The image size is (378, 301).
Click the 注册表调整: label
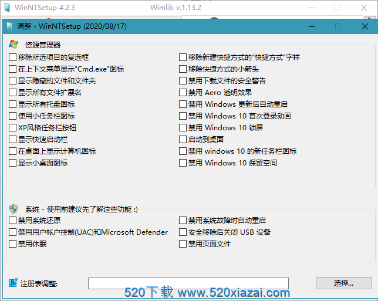coord(39,283)
